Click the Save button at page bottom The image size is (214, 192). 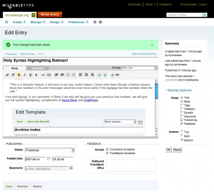coord(9,186)
